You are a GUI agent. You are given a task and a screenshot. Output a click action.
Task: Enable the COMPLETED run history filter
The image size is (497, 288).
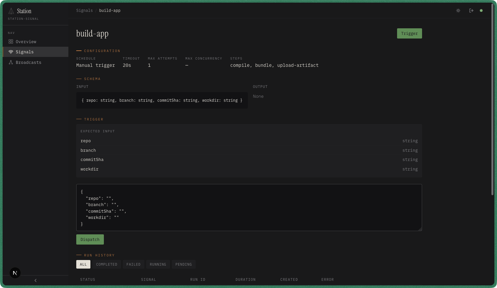(106, 264)
